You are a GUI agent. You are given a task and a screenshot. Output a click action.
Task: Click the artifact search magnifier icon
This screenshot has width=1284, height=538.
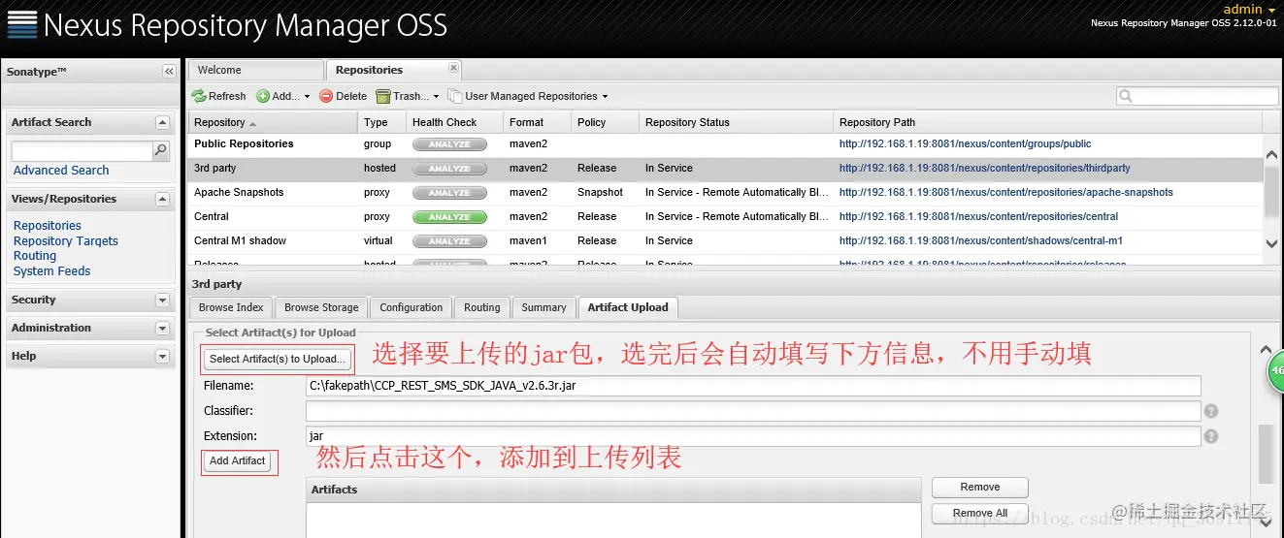point(161,150)
